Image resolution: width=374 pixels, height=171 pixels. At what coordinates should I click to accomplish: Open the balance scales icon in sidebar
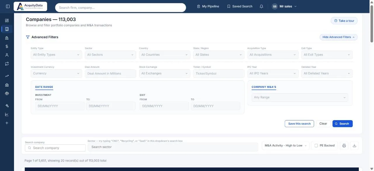point(7,94)
